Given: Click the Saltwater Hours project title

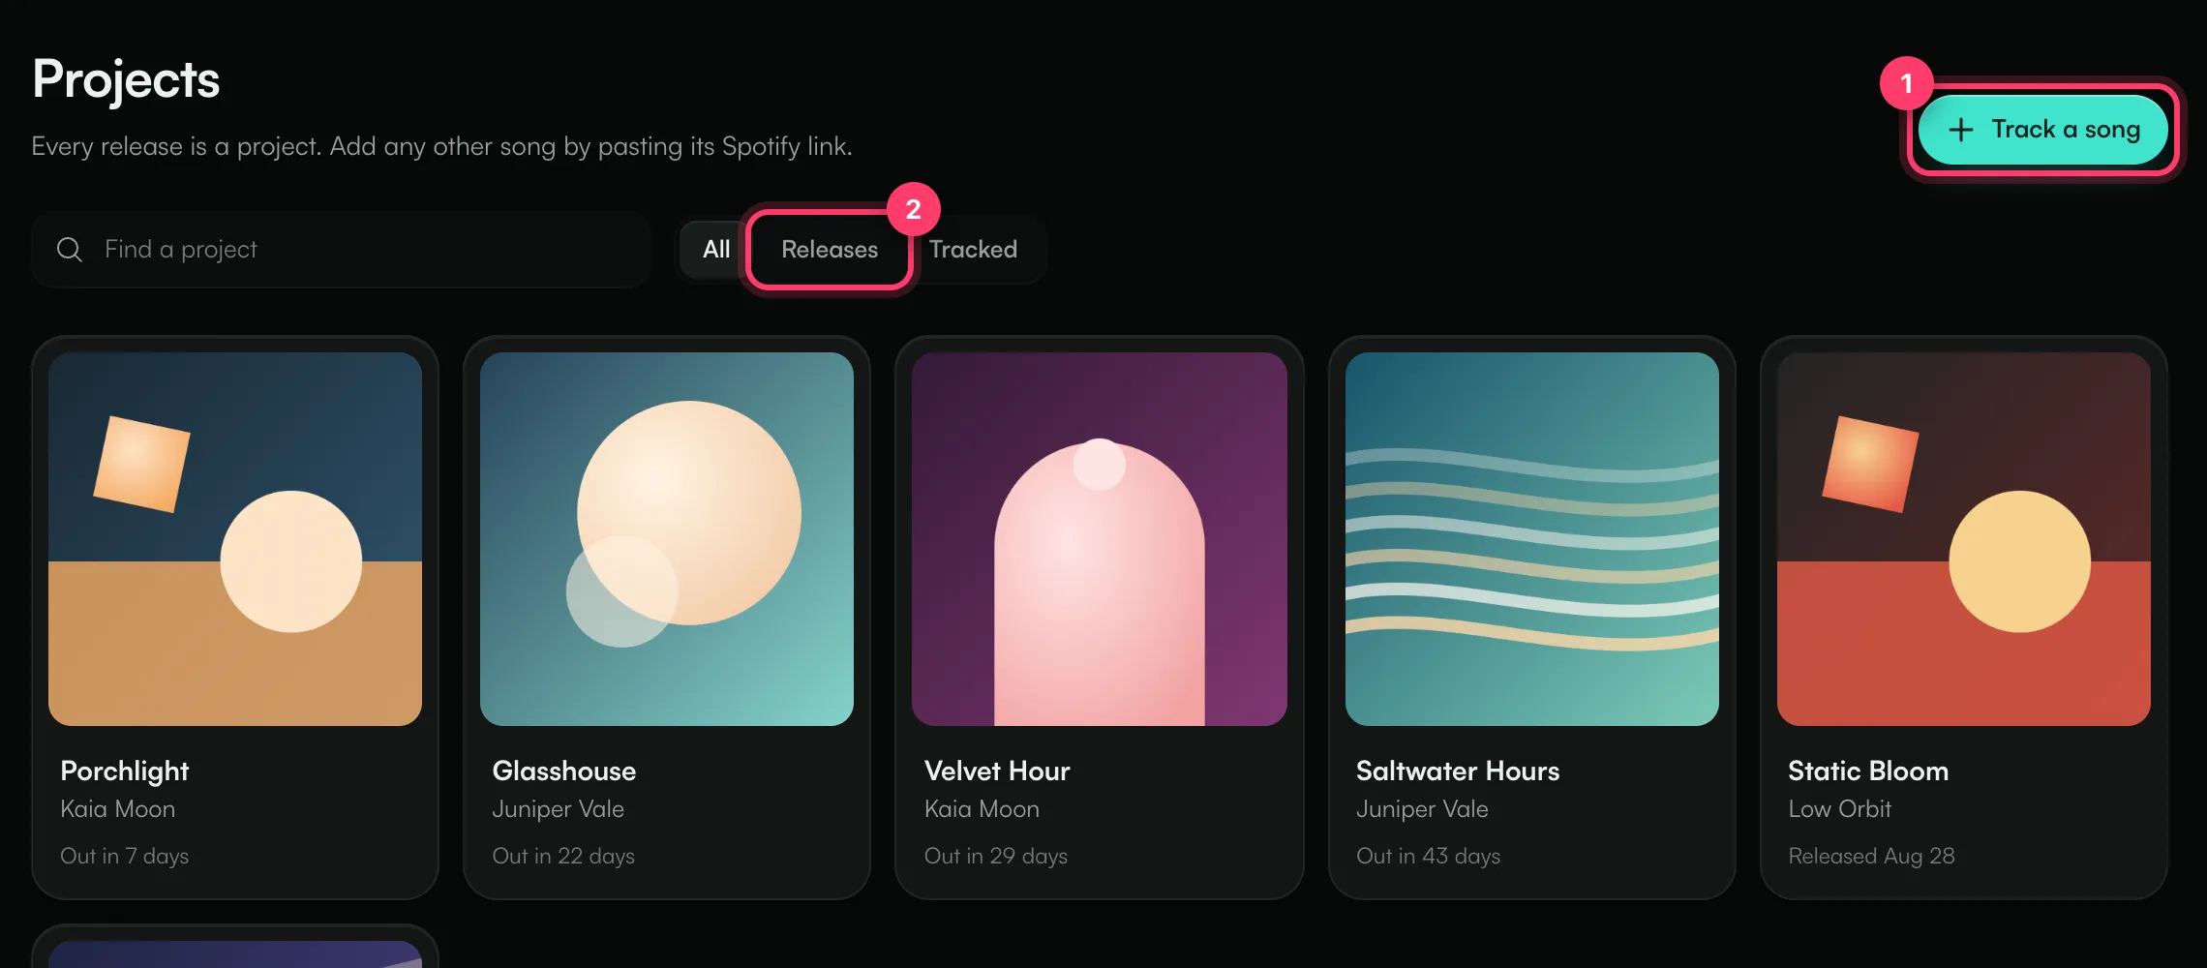Looking at the screenshot, I should coord(1458,771).
